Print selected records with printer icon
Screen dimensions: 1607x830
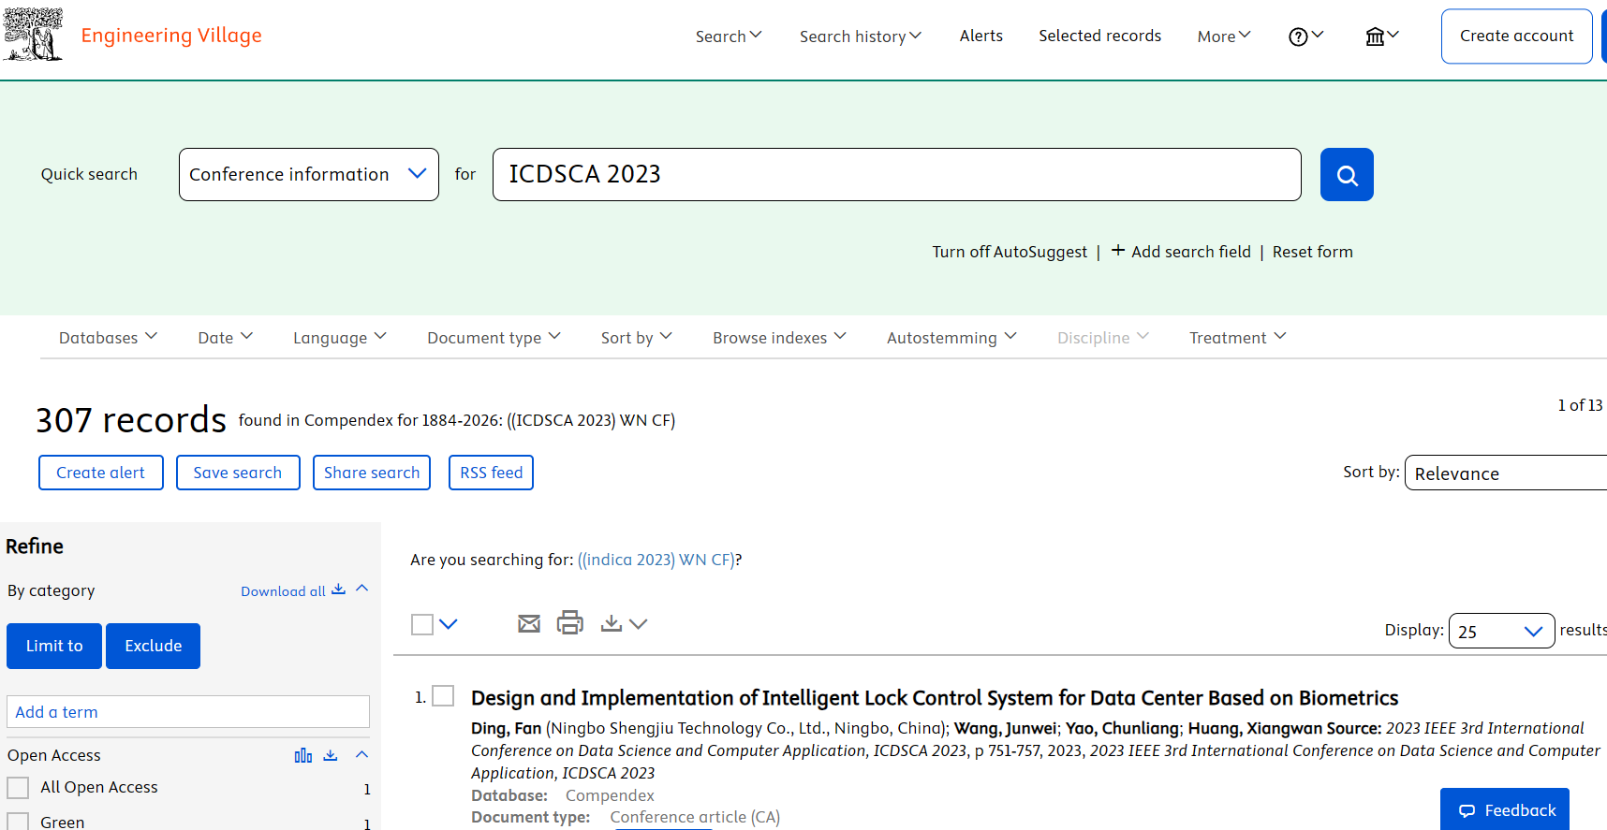click(569, 622)
